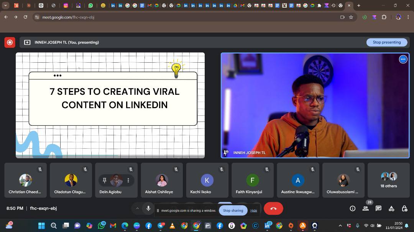The image size is (414, 232).
Task: Open Chrome three-dot menu
Action: click(408, 17)
